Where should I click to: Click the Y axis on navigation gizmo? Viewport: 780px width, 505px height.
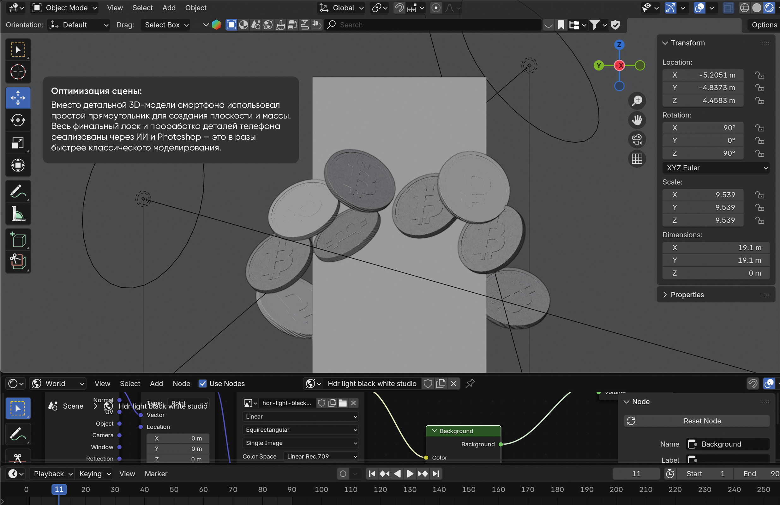598,66
